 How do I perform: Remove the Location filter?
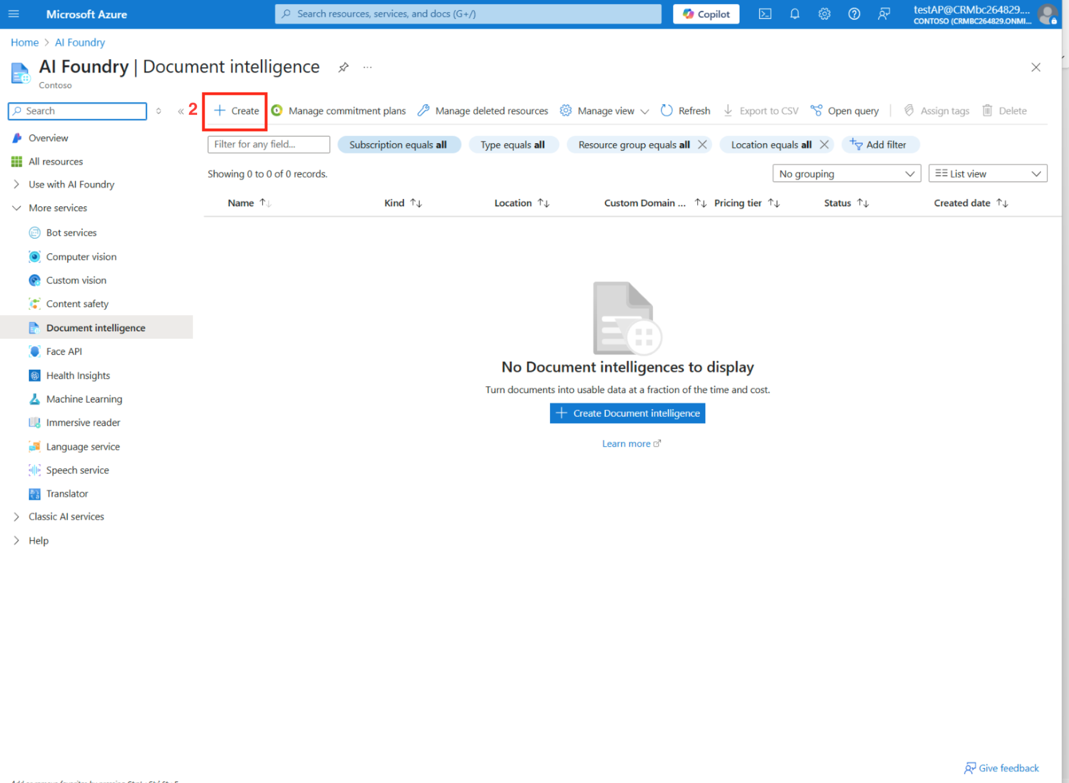pos(824,145)
